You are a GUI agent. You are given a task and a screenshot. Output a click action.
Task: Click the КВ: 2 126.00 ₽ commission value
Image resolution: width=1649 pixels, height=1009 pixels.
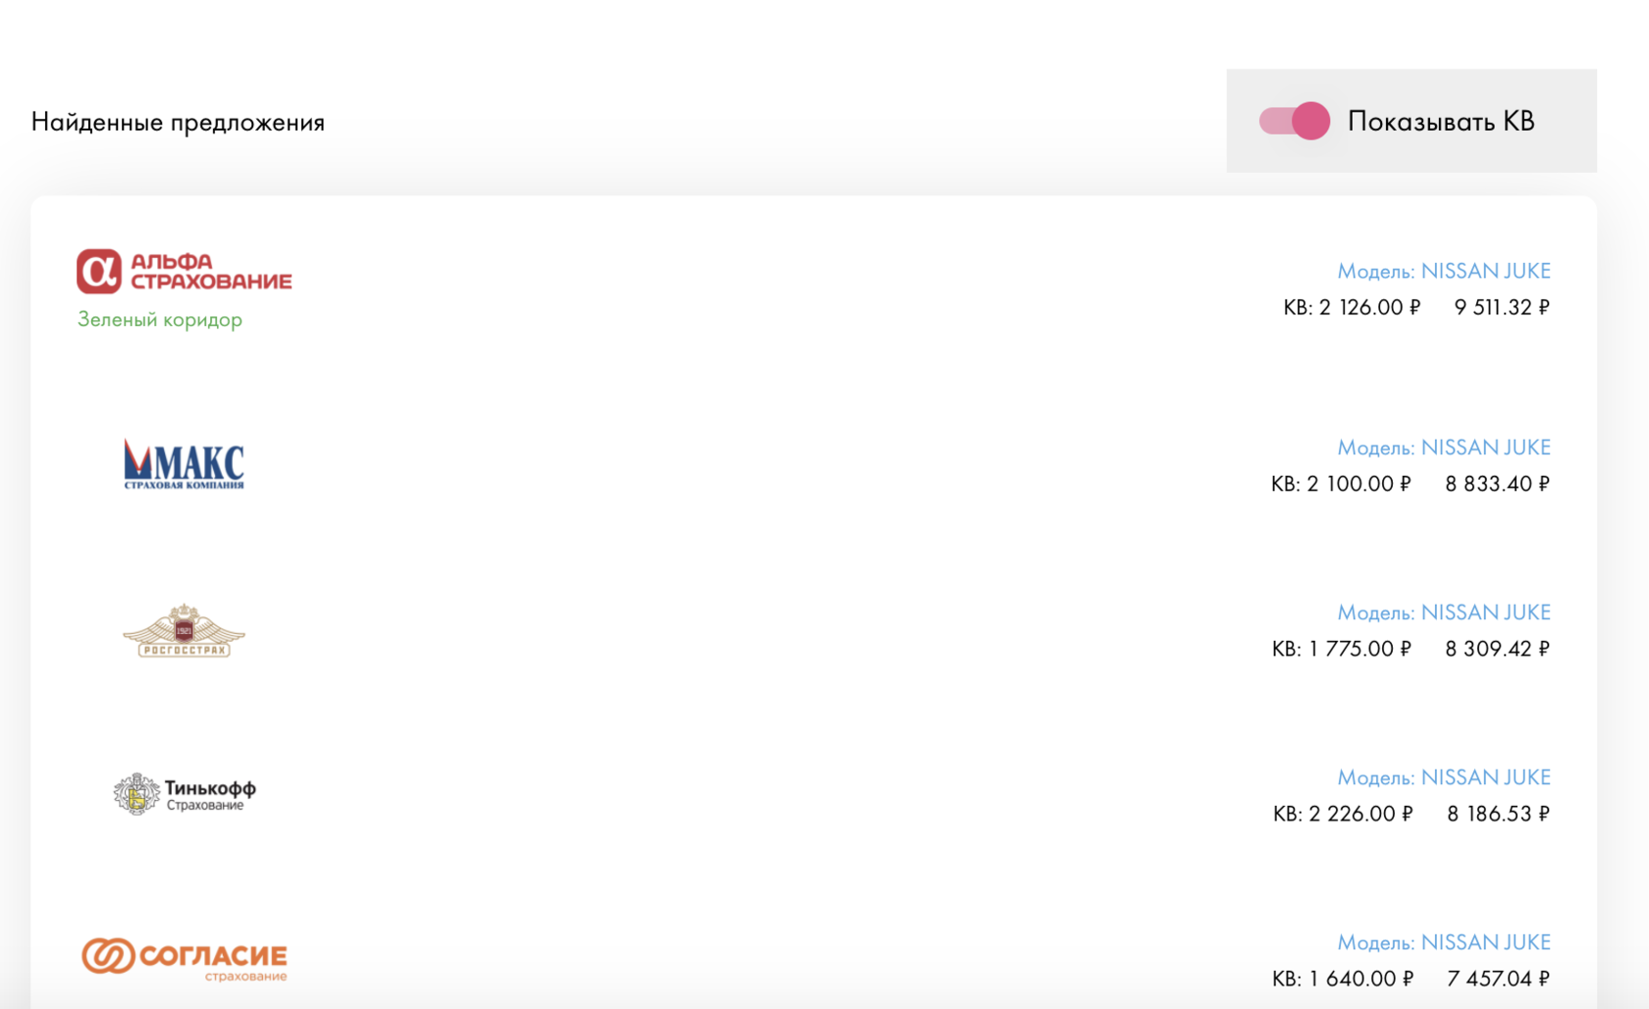coord(1352,307)
